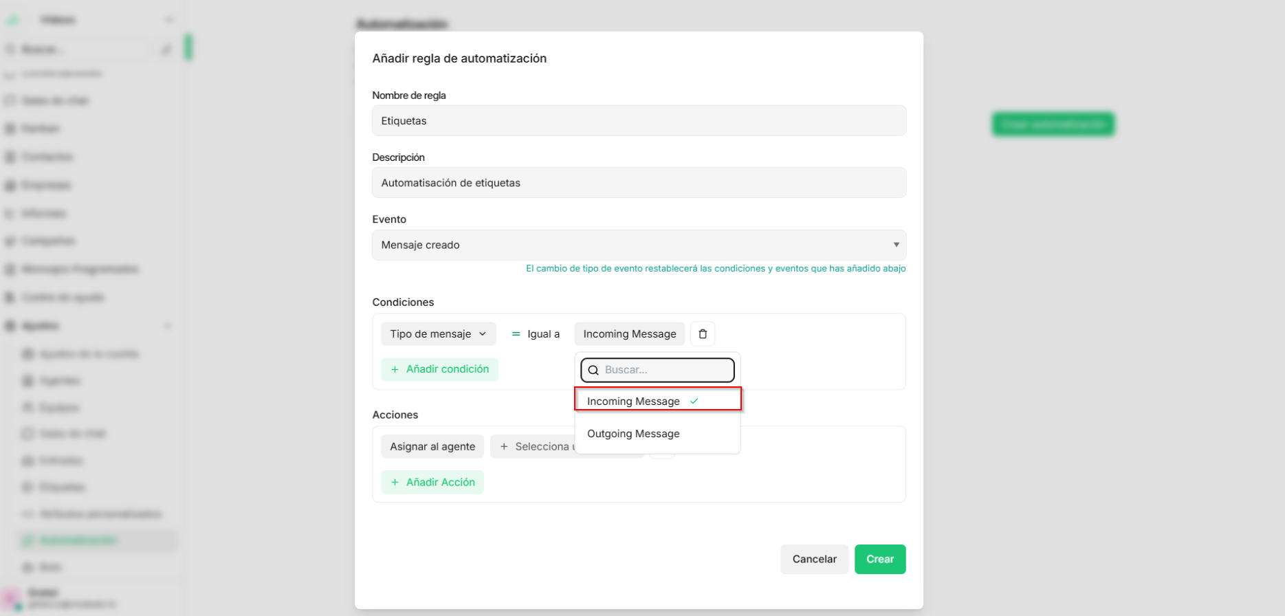Open the Evento dropdown arrow
This screenshot has width=1285, height=616.
coord(896,245)
